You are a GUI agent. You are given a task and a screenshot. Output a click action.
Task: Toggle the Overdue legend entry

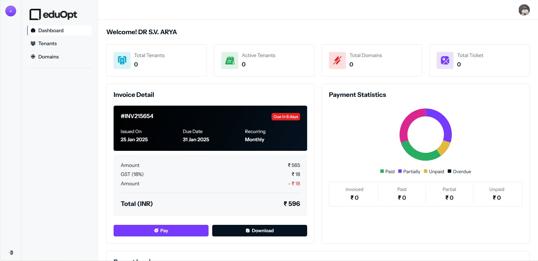click(459, 171)
